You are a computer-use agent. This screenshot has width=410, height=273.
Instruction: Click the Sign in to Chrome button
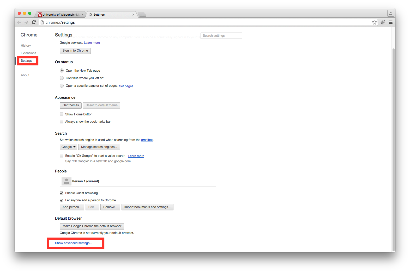click(75, 51)
